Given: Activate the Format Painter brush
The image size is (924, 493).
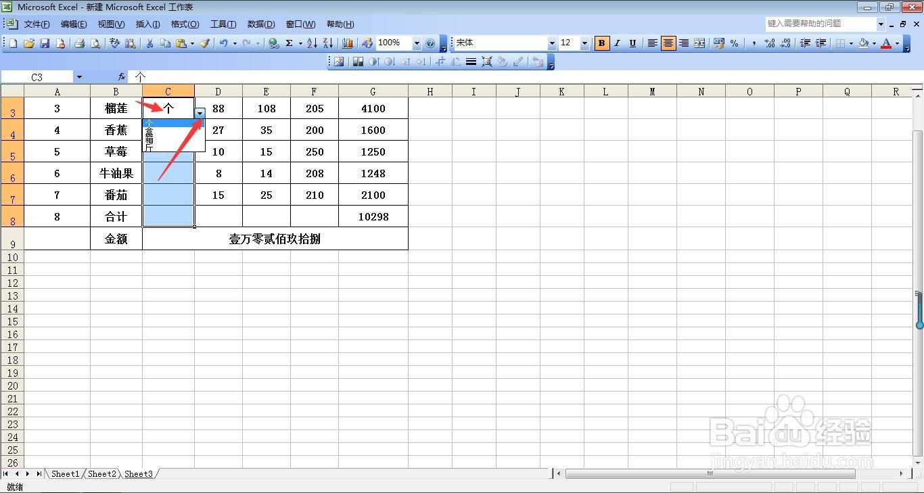Looking at the screenshot, I should [206, 43].
